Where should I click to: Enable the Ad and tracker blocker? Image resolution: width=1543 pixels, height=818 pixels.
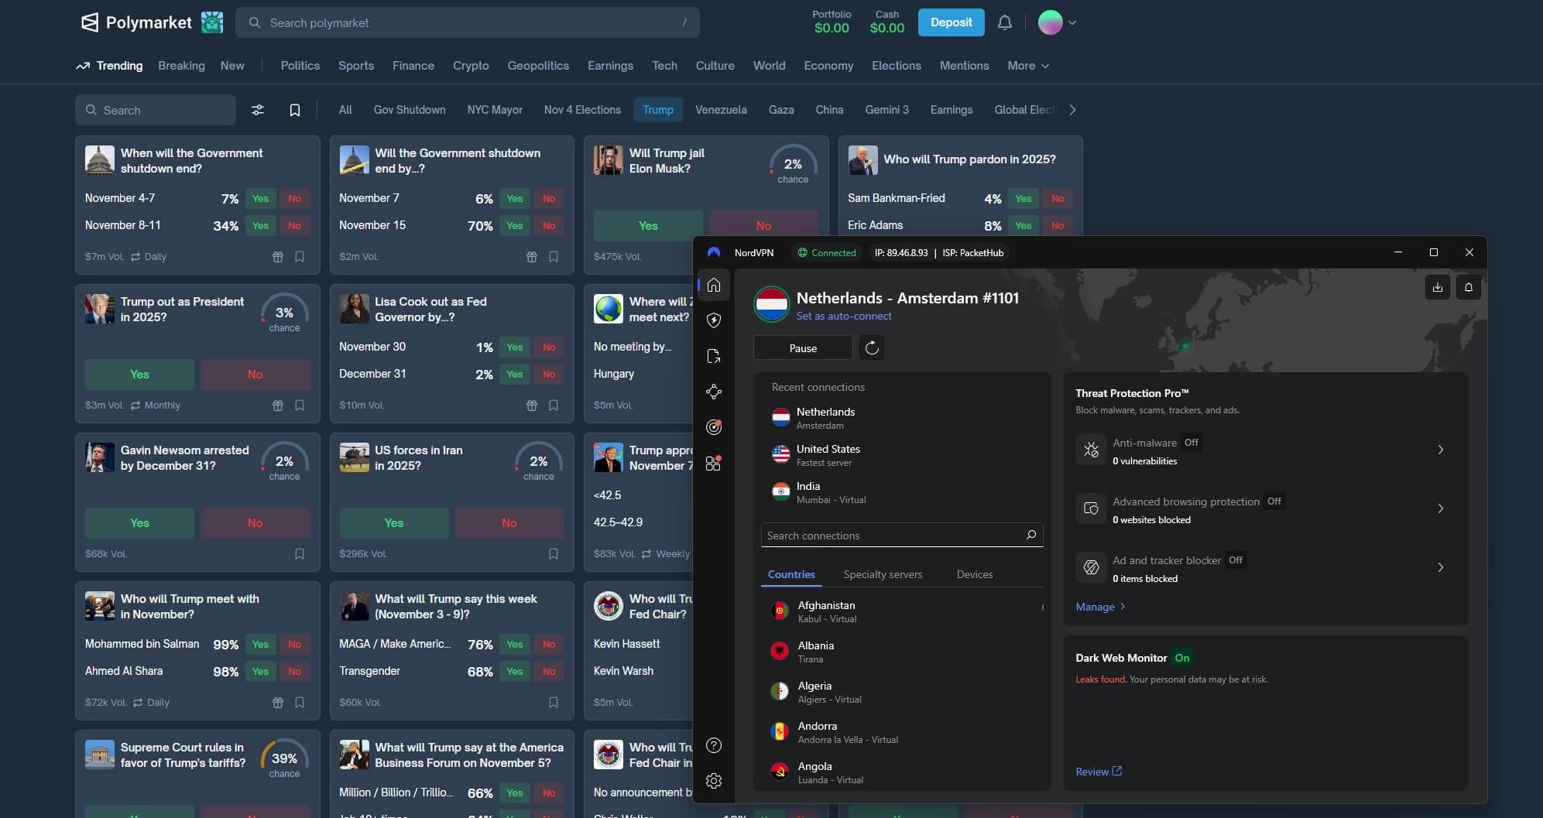(x=1235, y=560)
